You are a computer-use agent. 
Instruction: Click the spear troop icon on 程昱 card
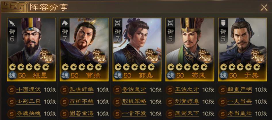(x=12, y=23)
